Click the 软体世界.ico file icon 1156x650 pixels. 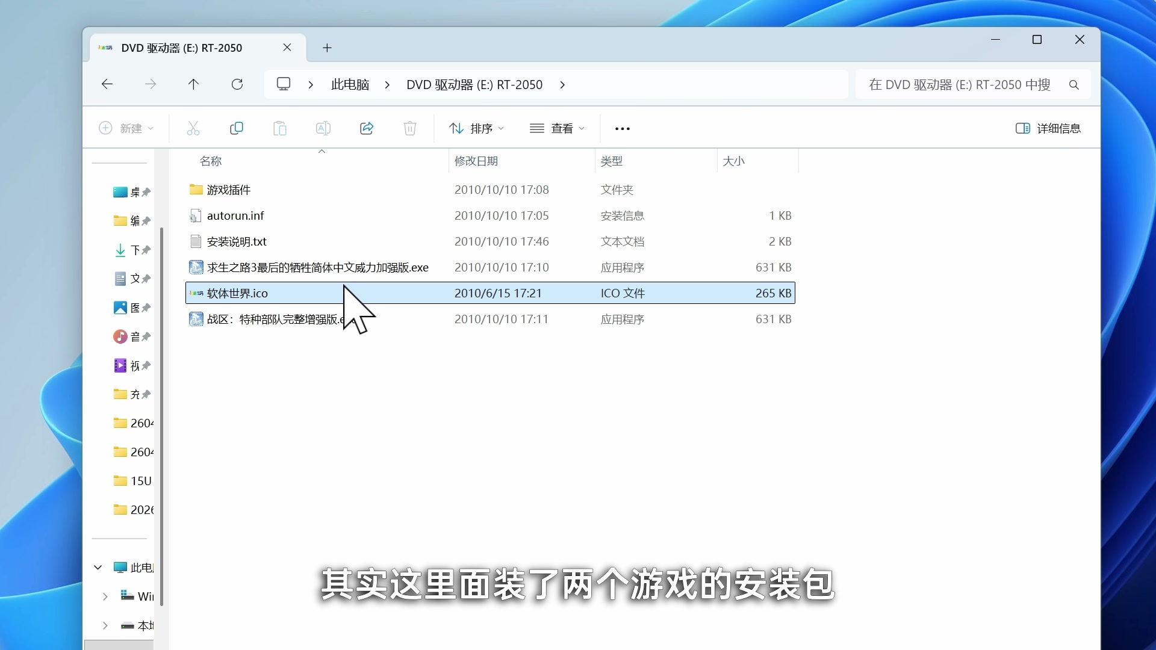[196, 293]
